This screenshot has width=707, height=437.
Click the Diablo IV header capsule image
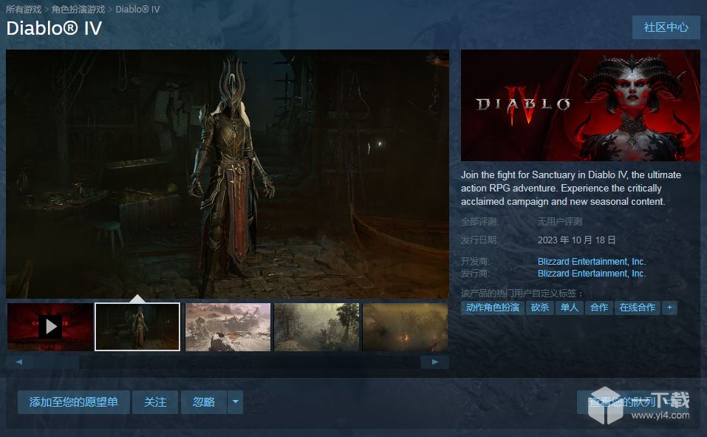[580, 105]
